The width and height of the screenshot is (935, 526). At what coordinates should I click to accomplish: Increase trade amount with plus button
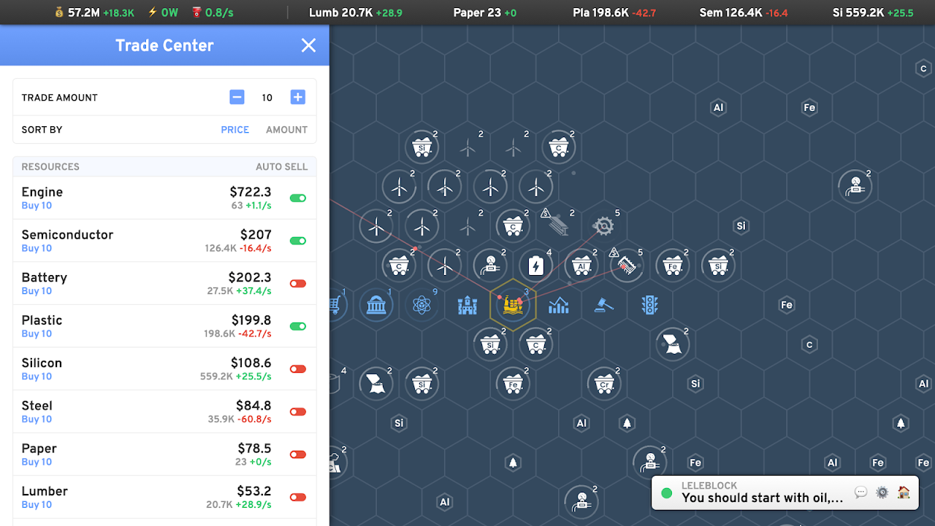point(297,97)
